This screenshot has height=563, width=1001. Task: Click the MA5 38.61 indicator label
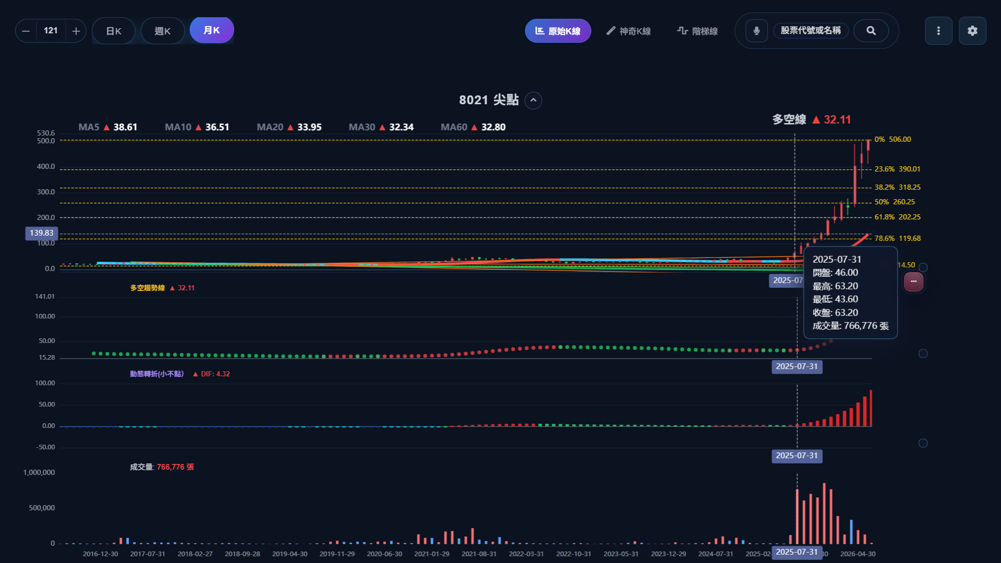pos(108,127)
